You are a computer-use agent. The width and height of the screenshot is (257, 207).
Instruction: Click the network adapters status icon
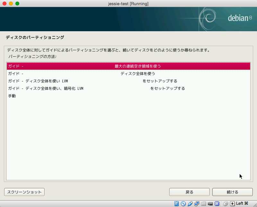pos(197,203)
